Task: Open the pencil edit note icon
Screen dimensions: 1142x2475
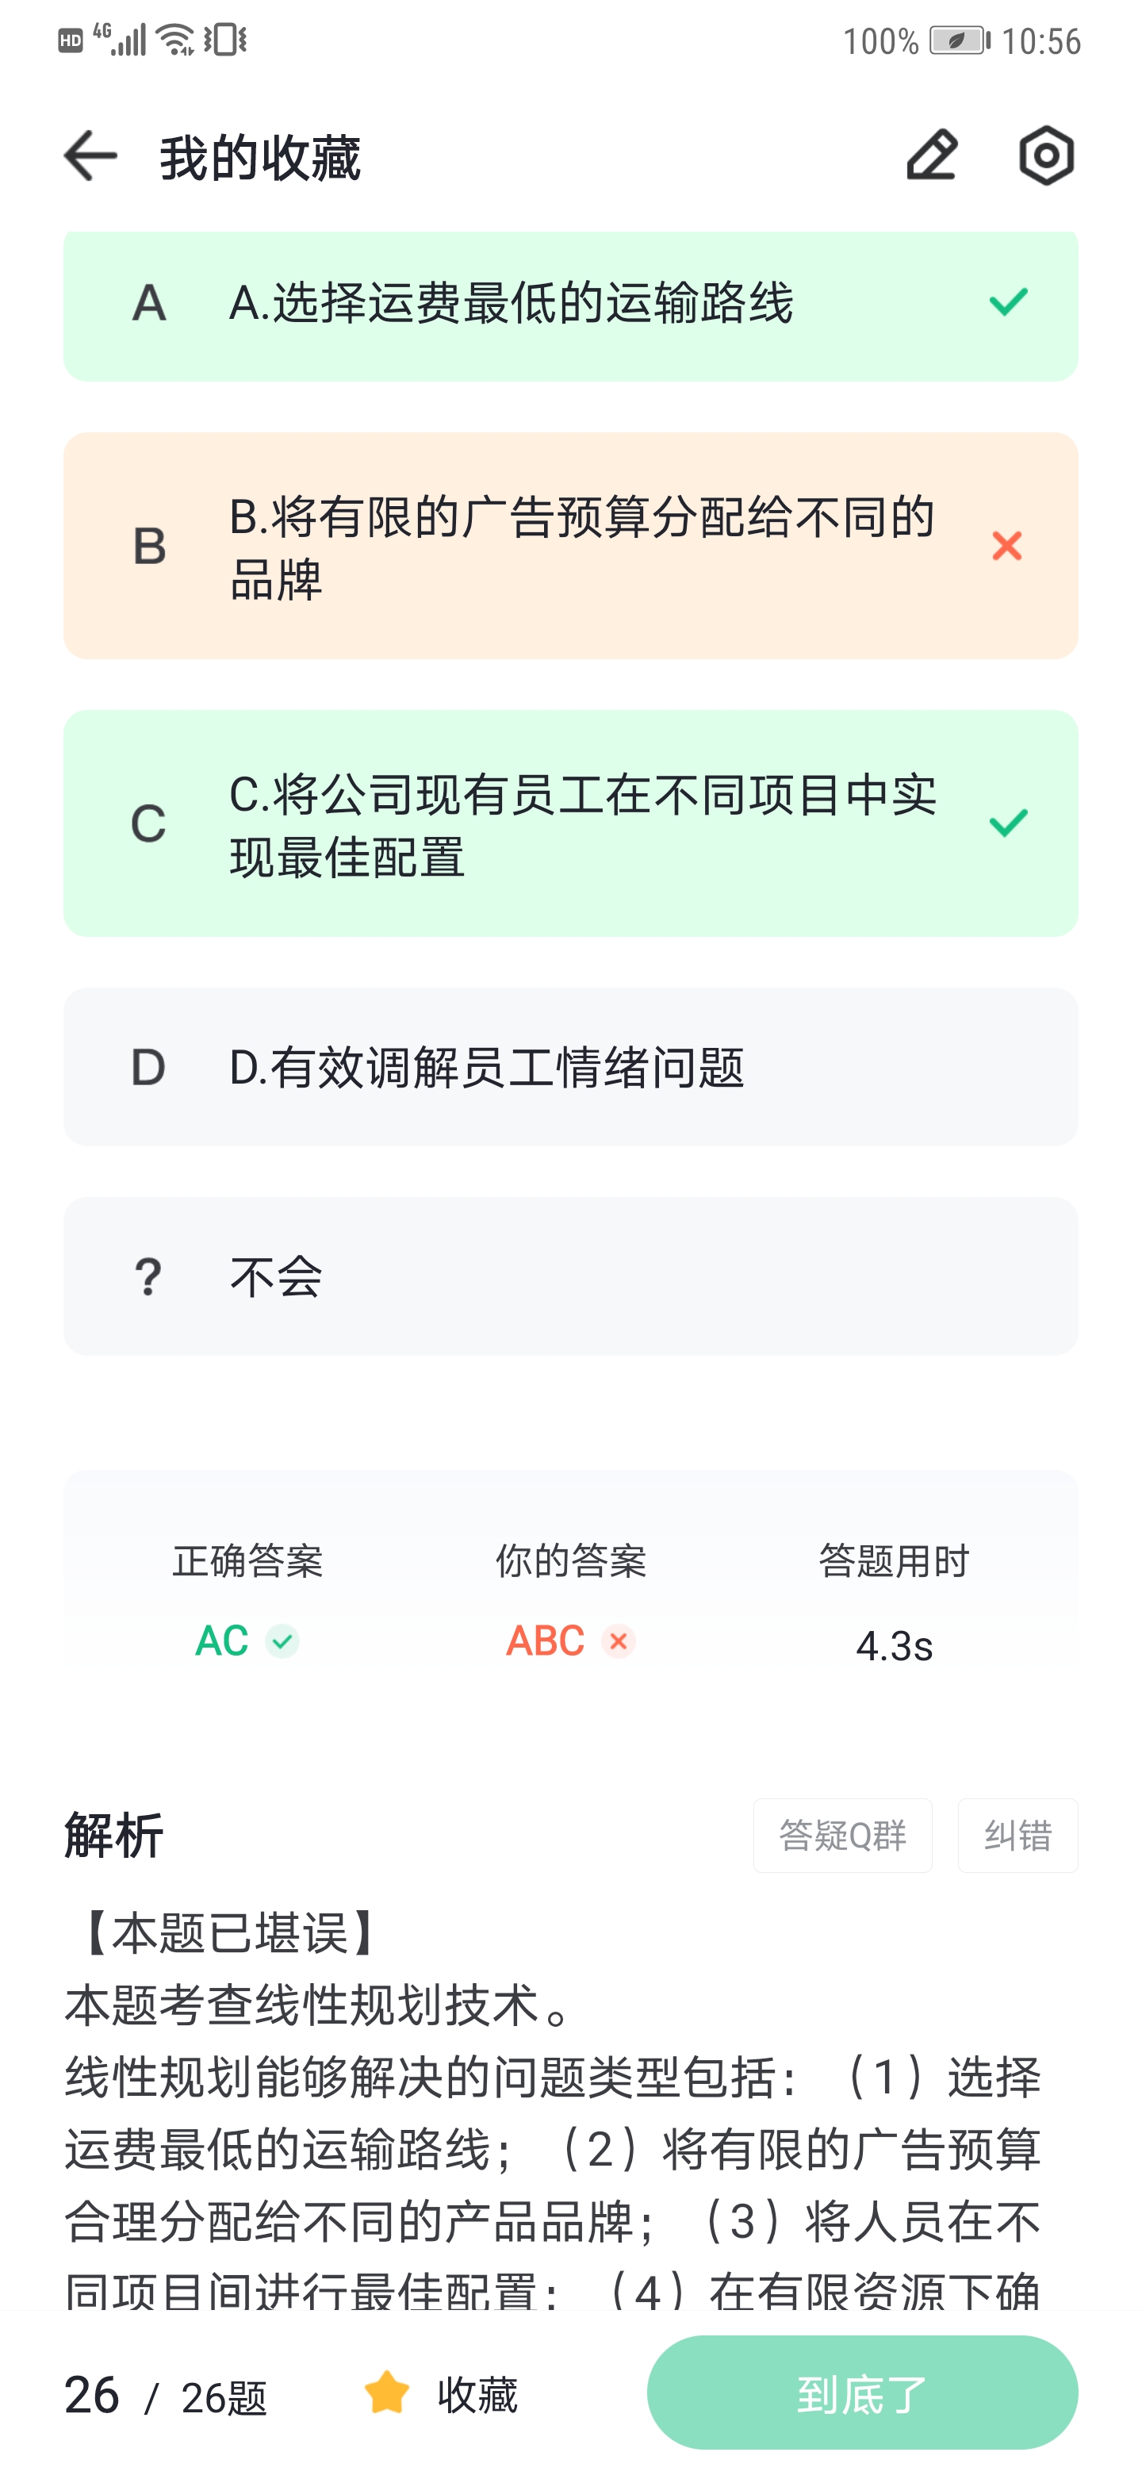Action: click(932, 155)
